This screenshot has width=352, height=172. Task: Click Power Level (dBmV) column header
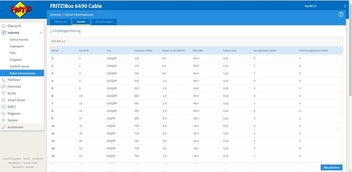[173, 51]
